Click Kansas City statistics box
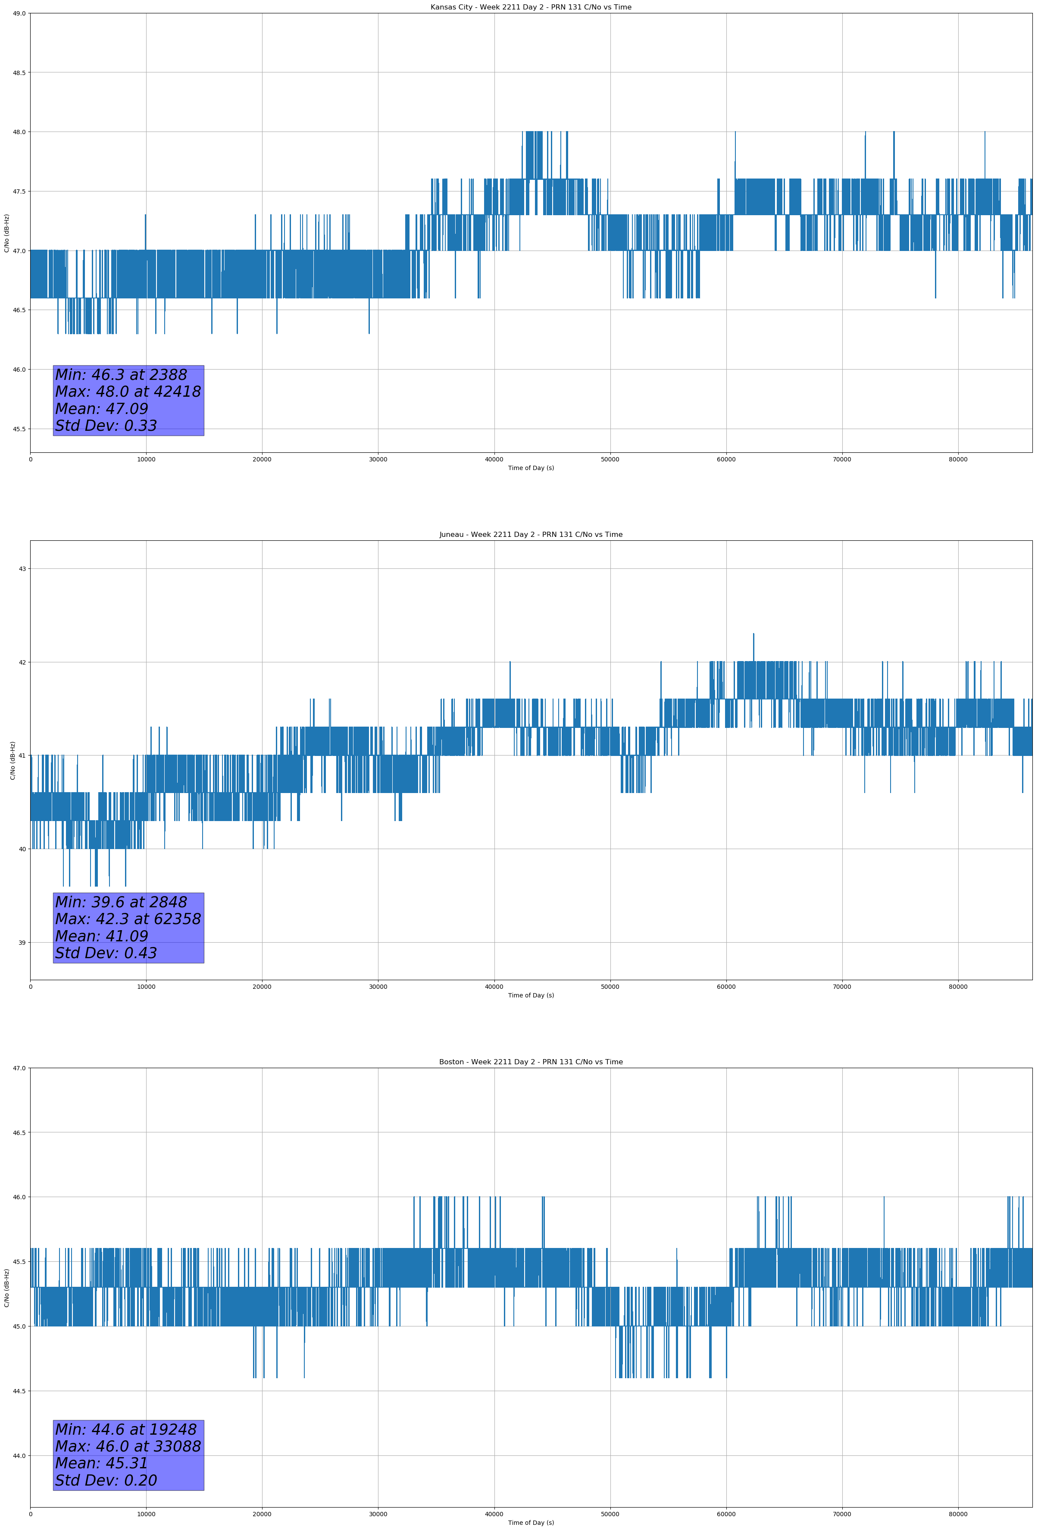The height and width of the screenshot is (1530, 1038). click(x=128, y=400)
